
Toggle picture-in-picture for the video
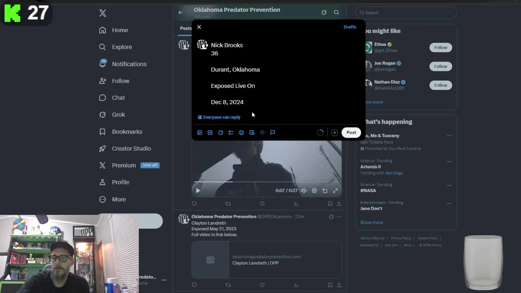click(325, 190)
